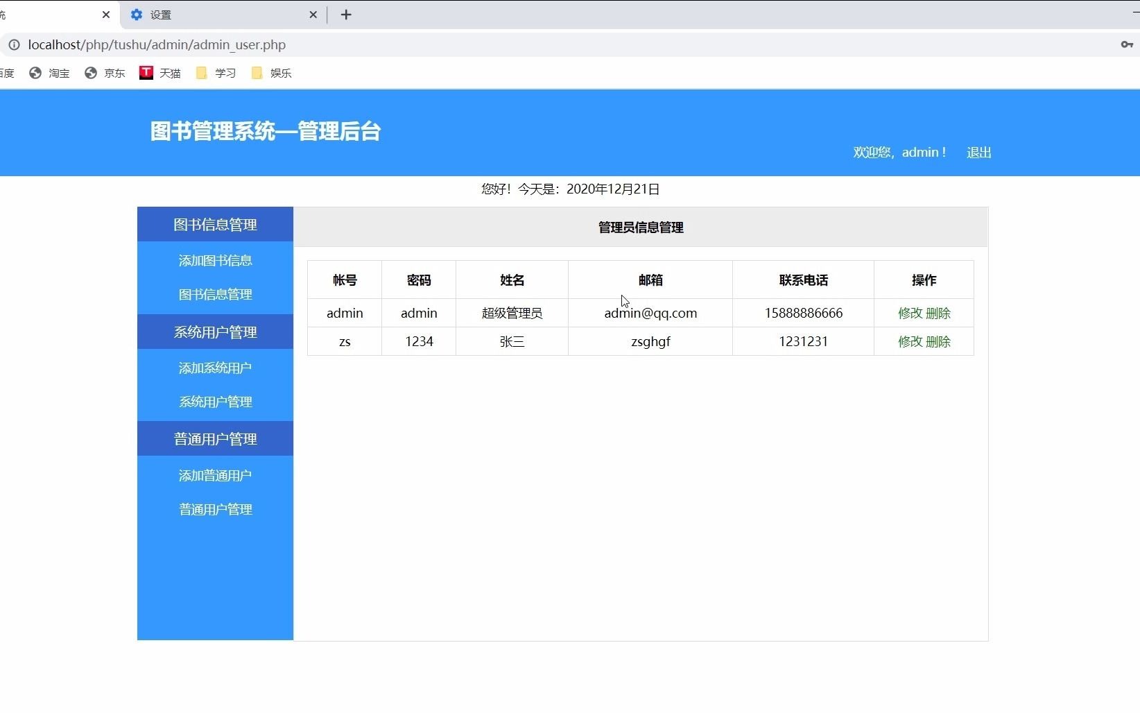Click the admin@qq.com email cell
Screen dimensions: 1140x713
coord(650,313)
